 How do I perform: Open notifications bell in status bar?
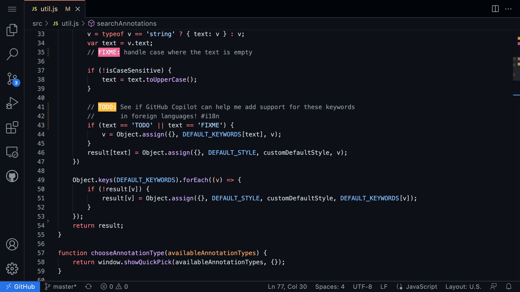(x=509, y=286)
